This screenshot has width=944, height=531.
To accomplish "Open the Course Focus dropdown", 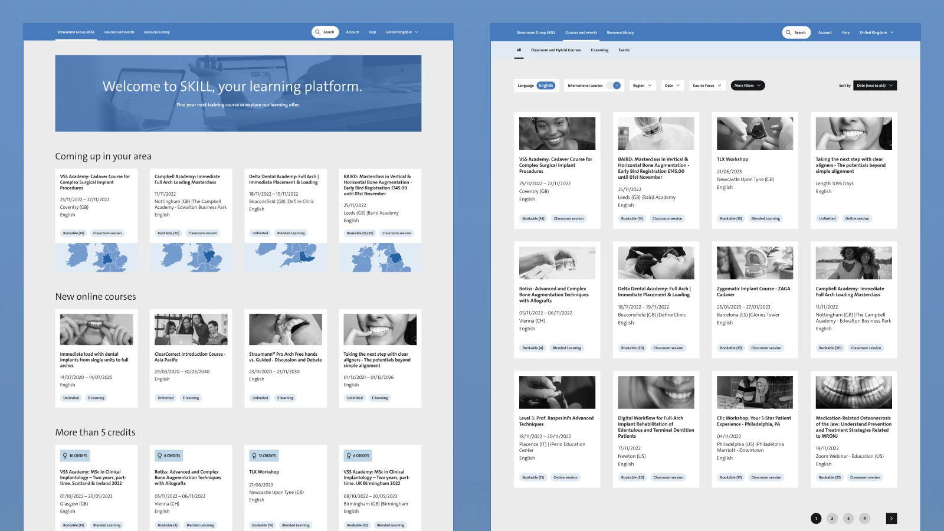I will pyautogui.click(x=706, y=86).
